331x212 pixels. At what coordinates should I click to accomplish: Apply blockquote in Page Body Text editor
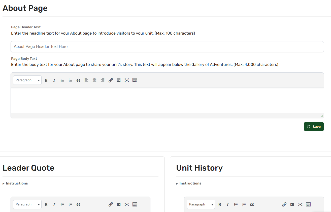coord(78,80)
